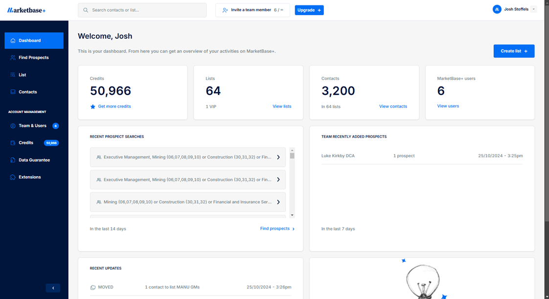549x299 pixels.
Task: Click the Search contacts or list field
Action: (x=142, y=10)
